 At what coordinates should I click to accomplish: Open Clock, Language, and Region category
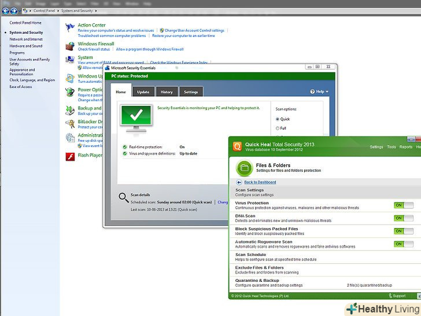click(32, 80)
